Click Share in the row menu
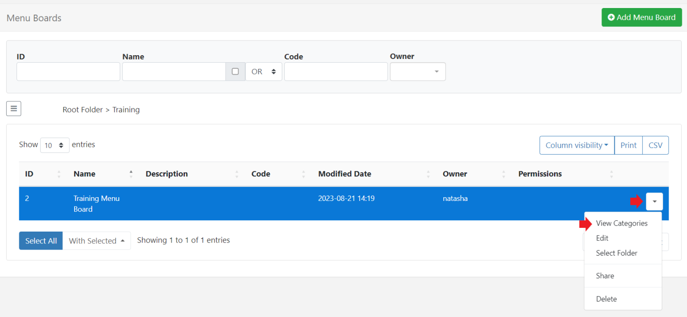Image resolution: width=687 pixels, height=317 pixels. pos(605,275)
